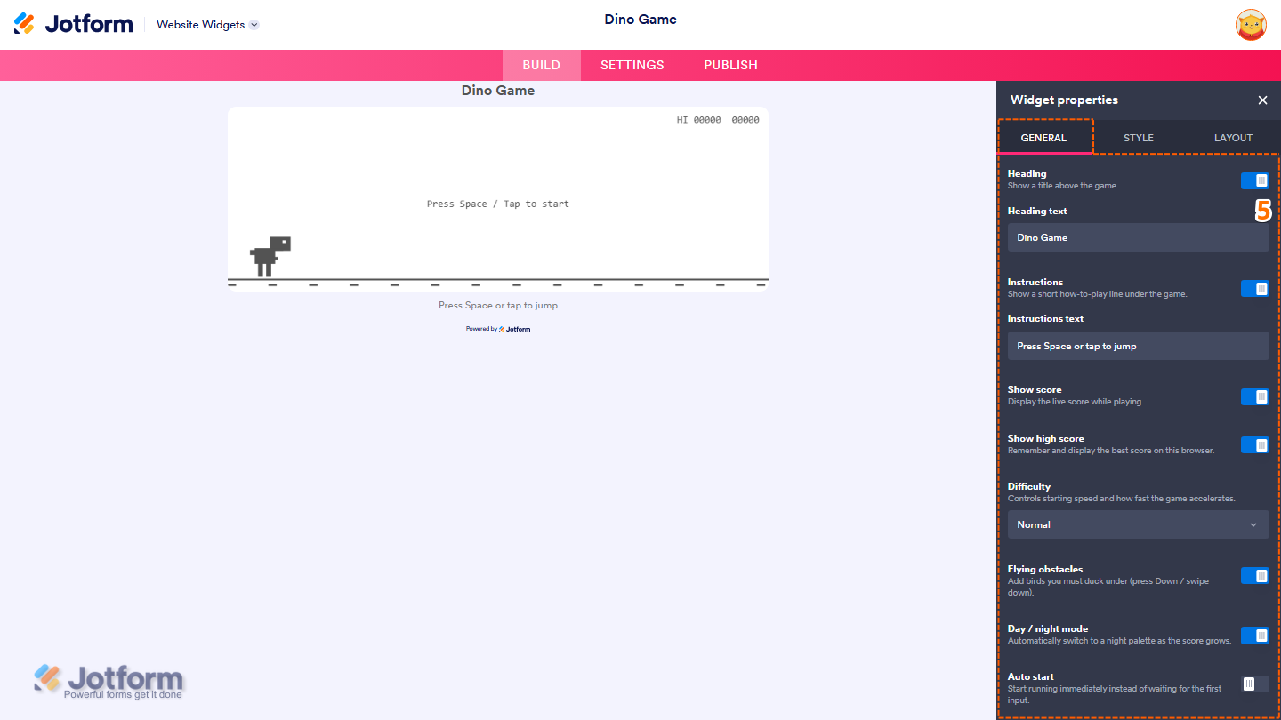Click the Powered by Jotform link
Viewport: 1281px width, 720px height.
tap(498, 329)
